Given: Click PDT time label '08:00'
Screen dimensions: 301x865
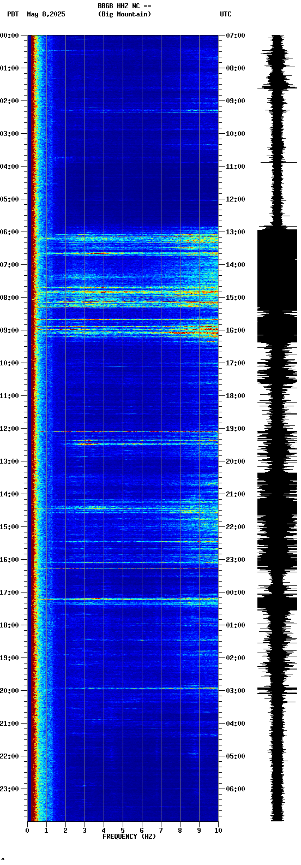Looking at the screenshot, I should point(10,298).
